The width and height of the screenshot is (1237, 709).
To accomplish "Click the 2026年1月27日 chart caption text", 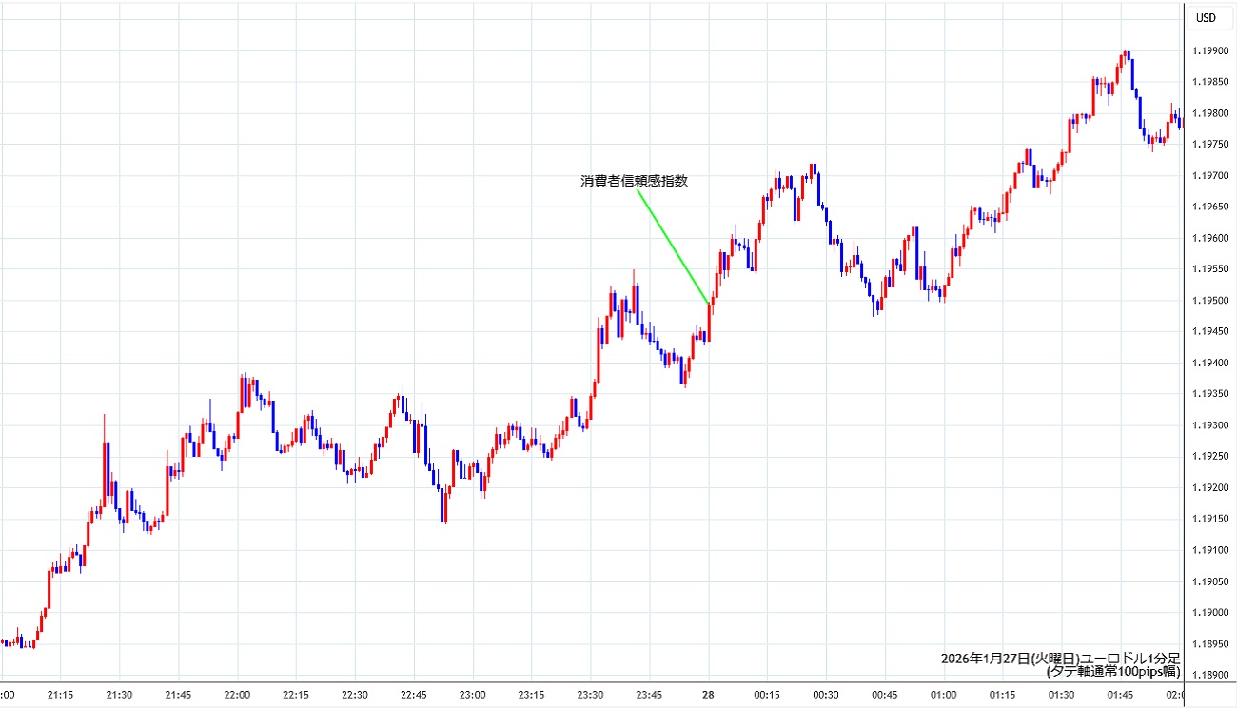I will [x=1060, y=658].
